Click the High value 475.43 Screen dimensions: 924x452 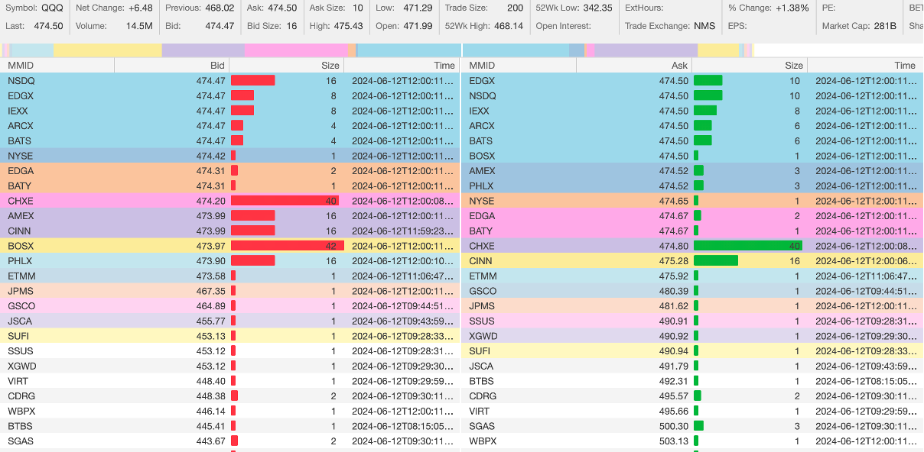pyautogui.click(x=348, y=25)
